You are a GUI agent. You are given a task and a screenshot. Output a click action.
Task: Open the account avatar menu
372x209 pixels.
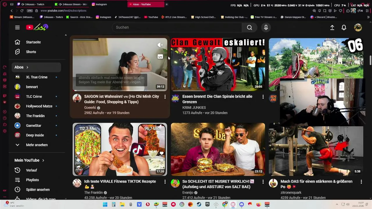coord(358,27)
